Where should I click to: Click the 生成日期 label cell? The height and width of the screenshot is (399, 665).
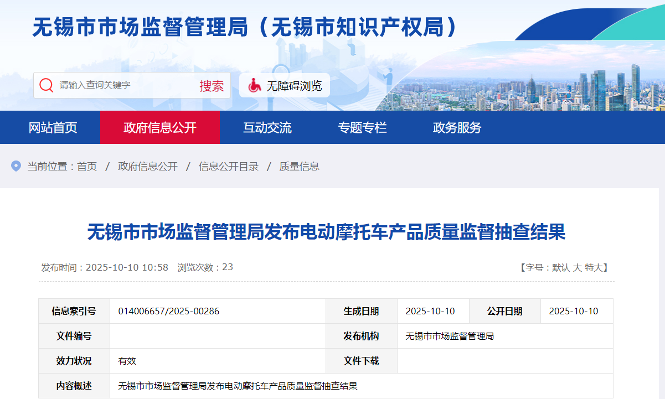(362, 311)
